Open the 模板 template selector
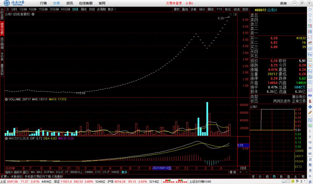Screen dimensions: 313x184 (x=233, y=172)
